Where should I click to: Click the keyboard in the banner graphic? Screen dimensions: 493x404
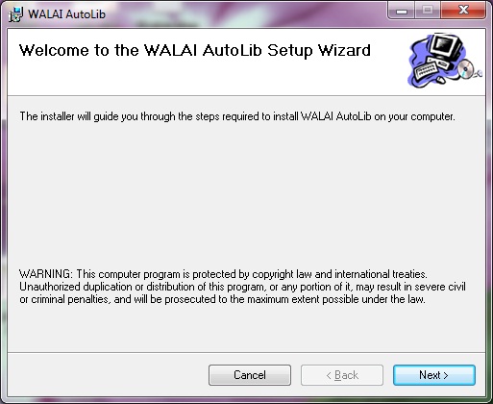coord(426,71)
